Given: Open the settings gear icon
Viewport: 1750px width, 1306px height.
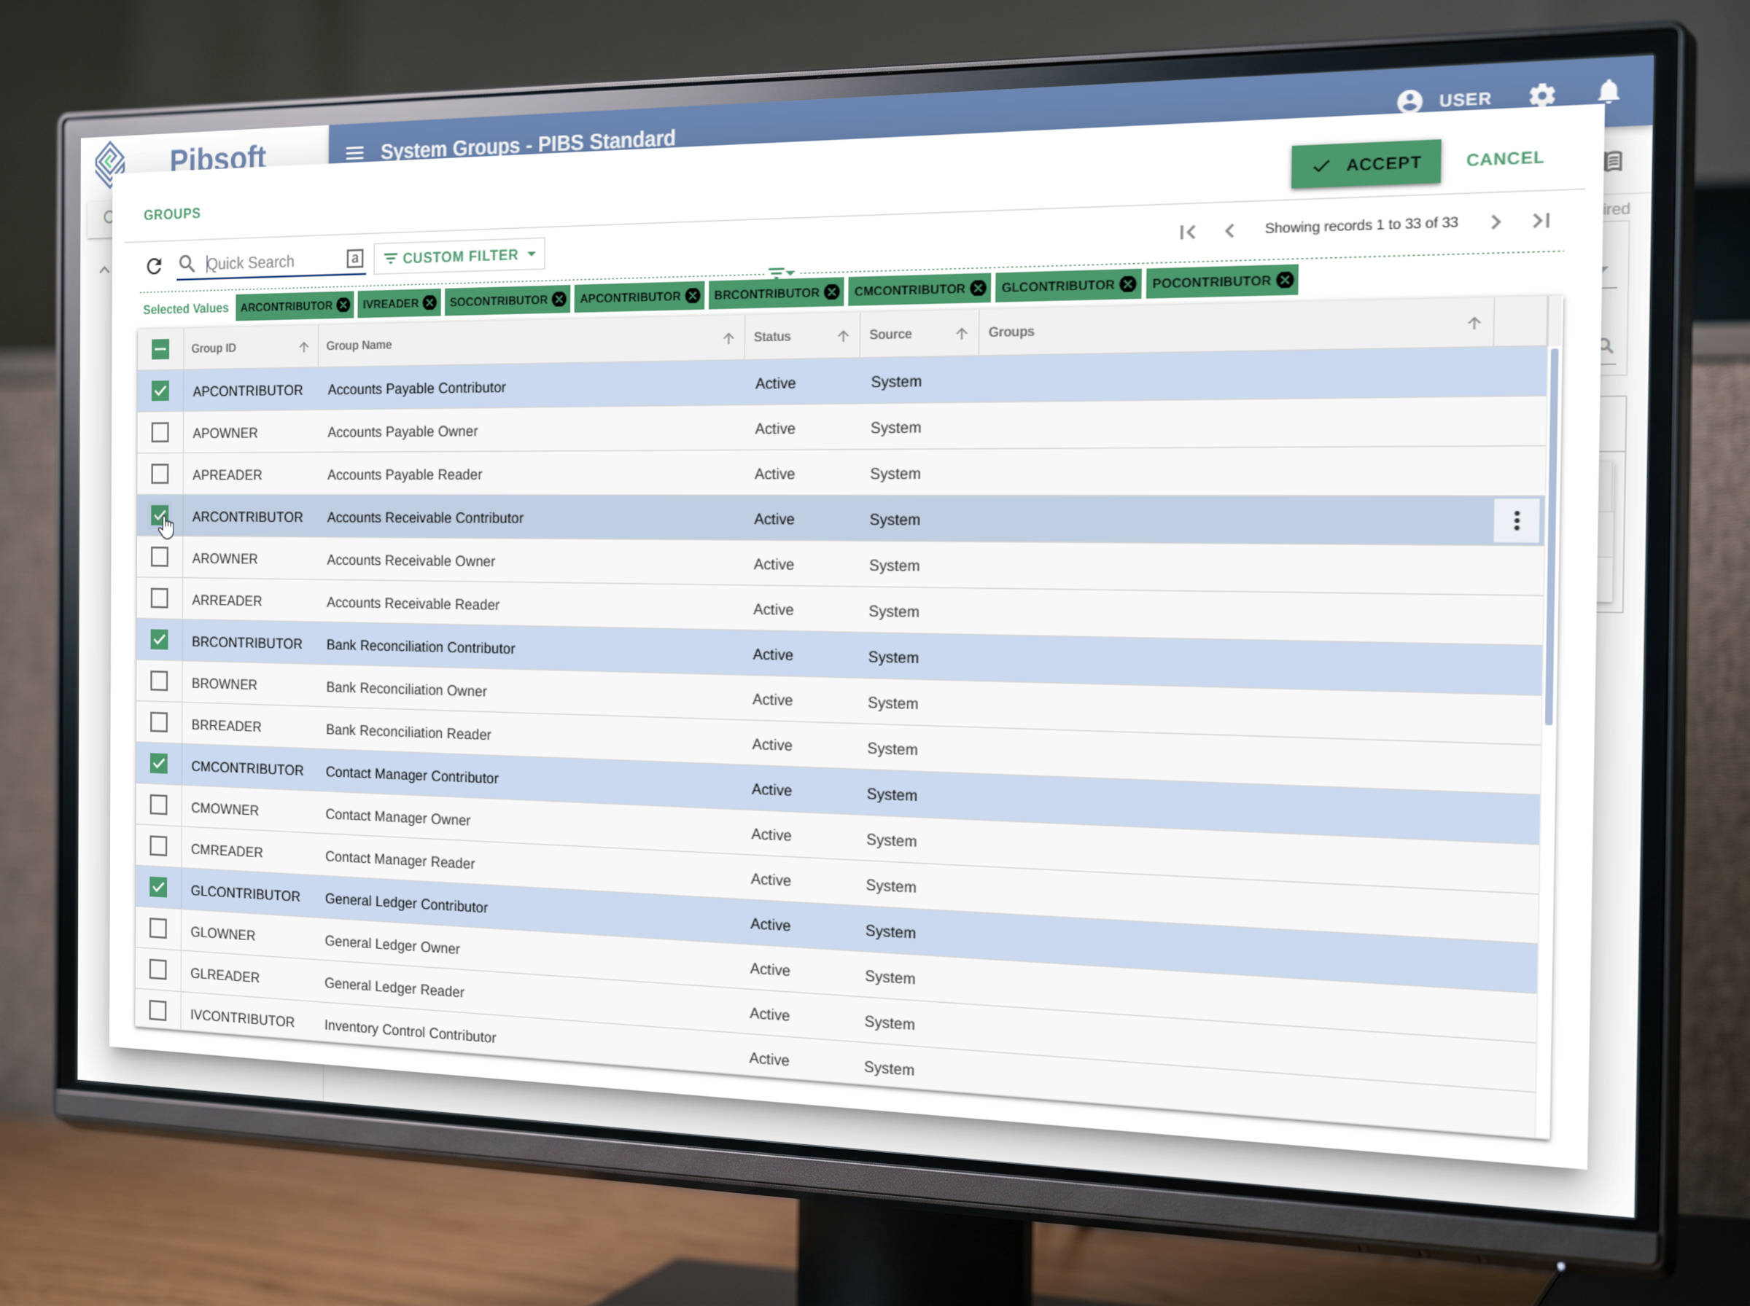Looking at the screenshot, I should (x=1541, y=95).
